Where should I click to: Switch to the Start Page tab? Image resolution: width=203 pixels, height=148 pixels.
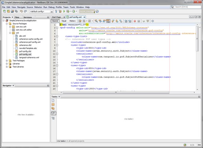click(56, 17)
